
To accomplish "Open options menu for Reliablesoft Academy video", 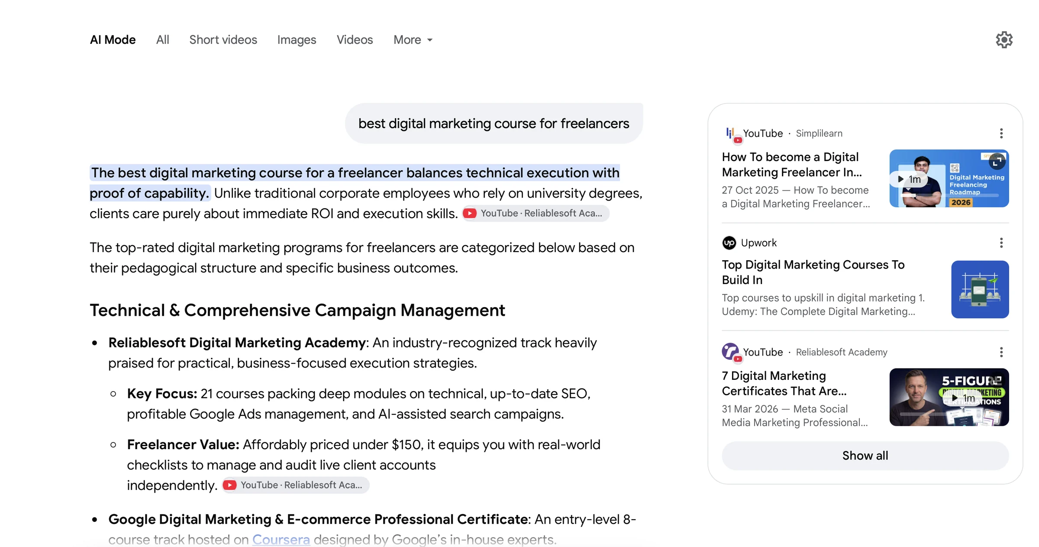I will (x=1001, y=352).
